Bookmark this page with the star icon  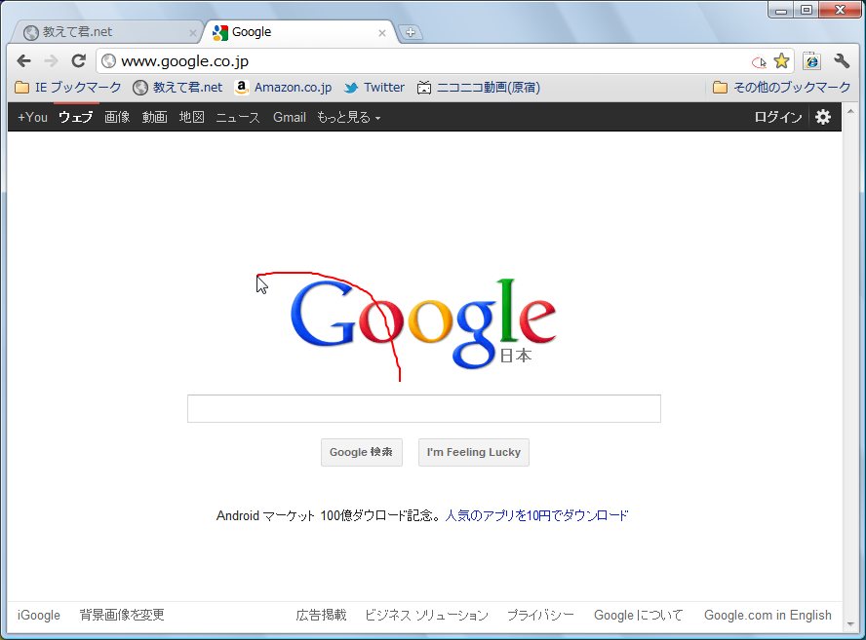781,60
